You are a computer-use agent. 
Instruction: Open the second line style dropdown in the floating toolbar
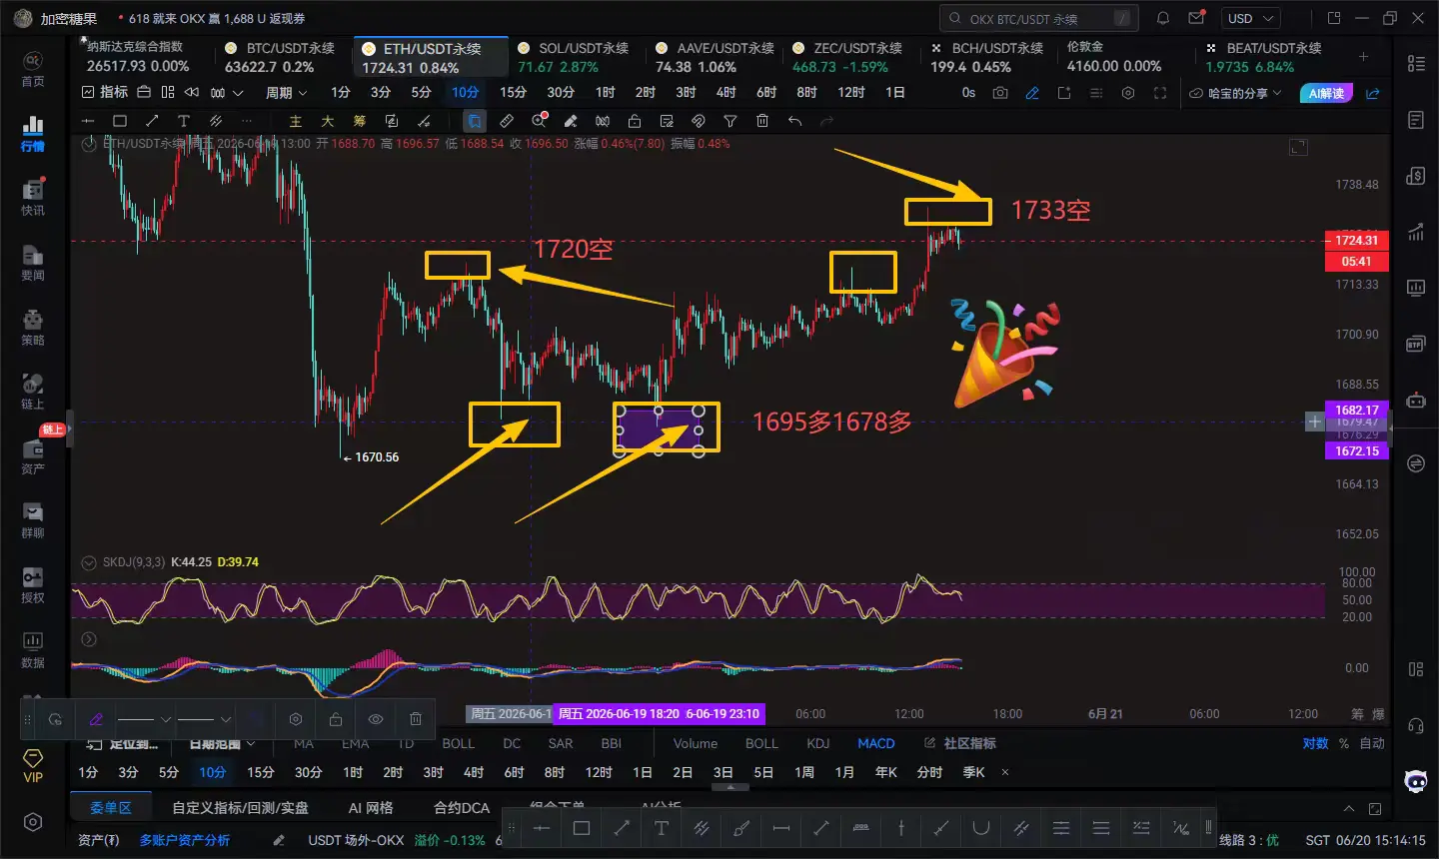[x=205, y=719]
